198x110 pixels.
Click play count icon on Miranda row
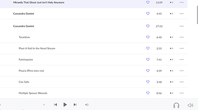172,2
